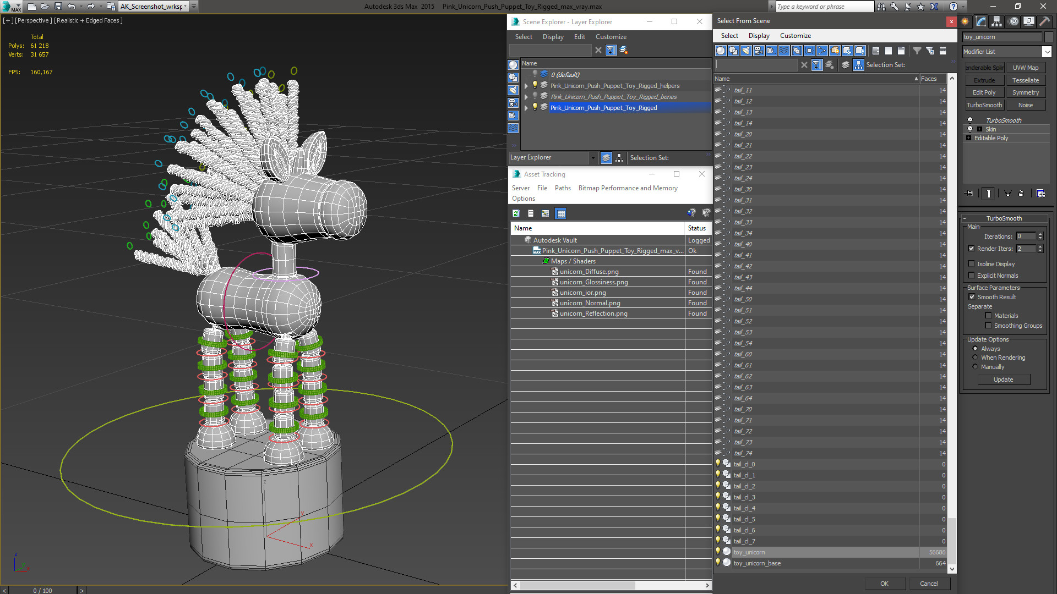Toggle Display Bones filter in Select From Scene

[822, 51]
